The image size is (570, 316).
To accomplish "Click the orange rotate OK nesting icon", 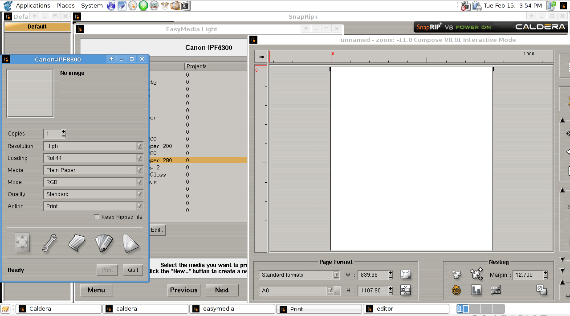I will [x=456, y=290].
